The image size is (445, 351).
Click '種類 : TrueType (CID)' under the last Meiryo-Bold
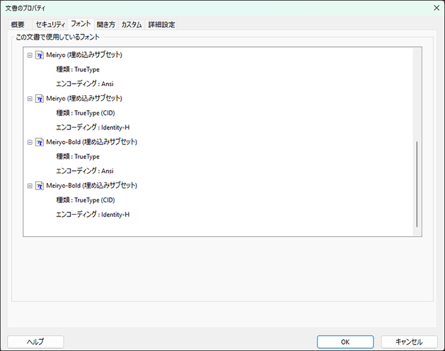pos(85,201)
